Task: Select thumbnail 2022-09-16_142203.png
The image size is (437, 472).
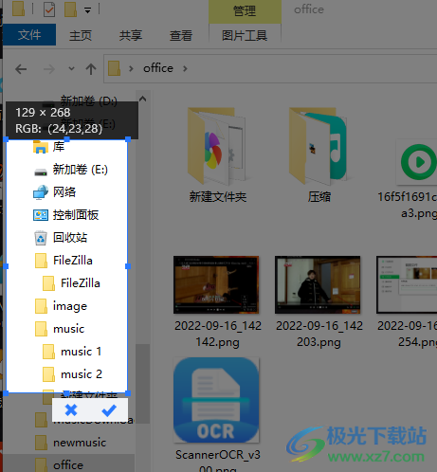Action: tap(319, 301)
